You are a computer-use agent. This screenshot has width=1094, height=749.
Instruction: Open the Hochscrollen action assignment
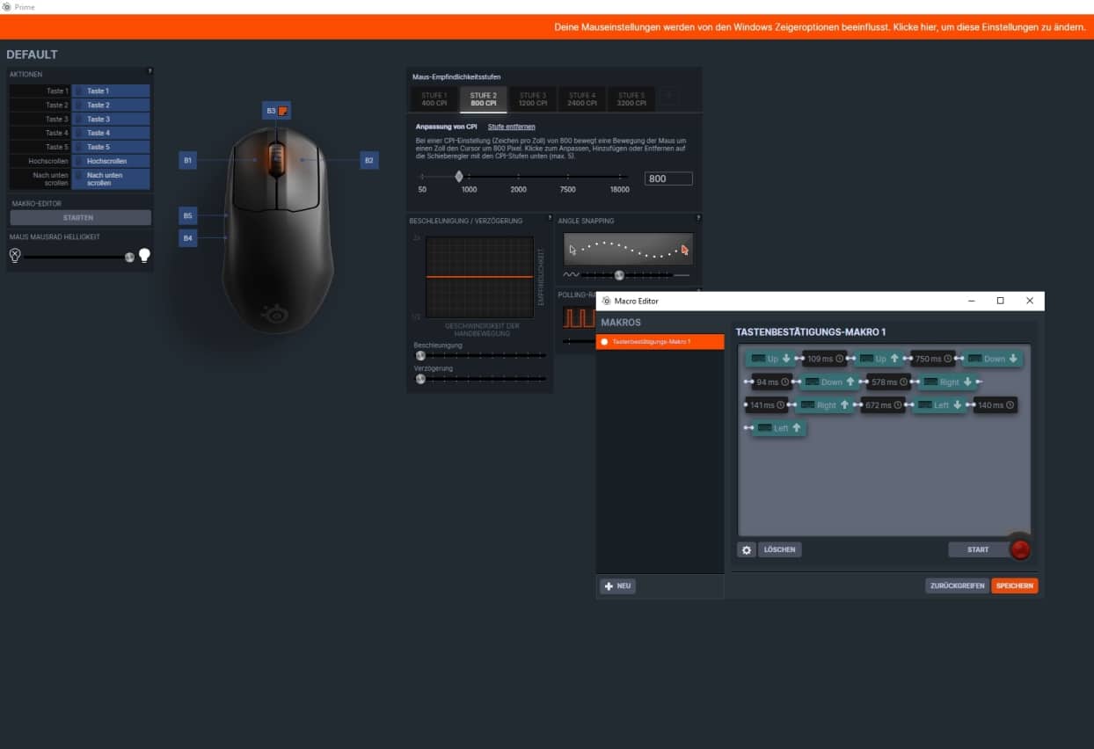click(x=111, y=161)
